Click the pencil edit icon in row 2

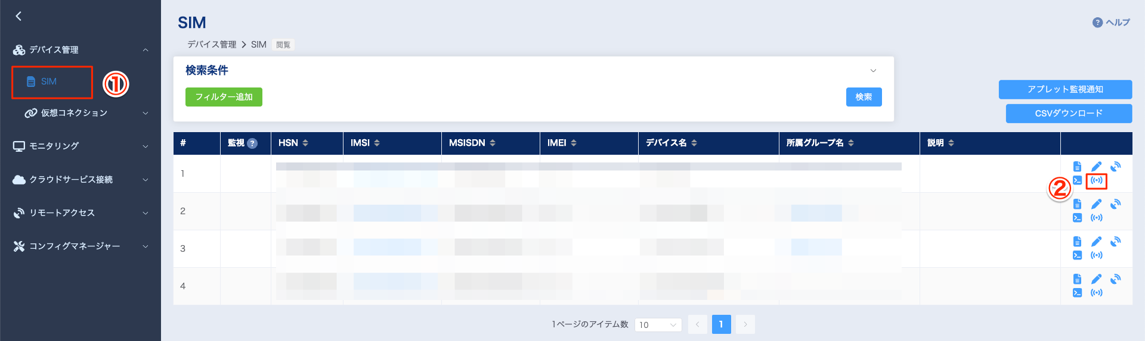coord(1096,204)
